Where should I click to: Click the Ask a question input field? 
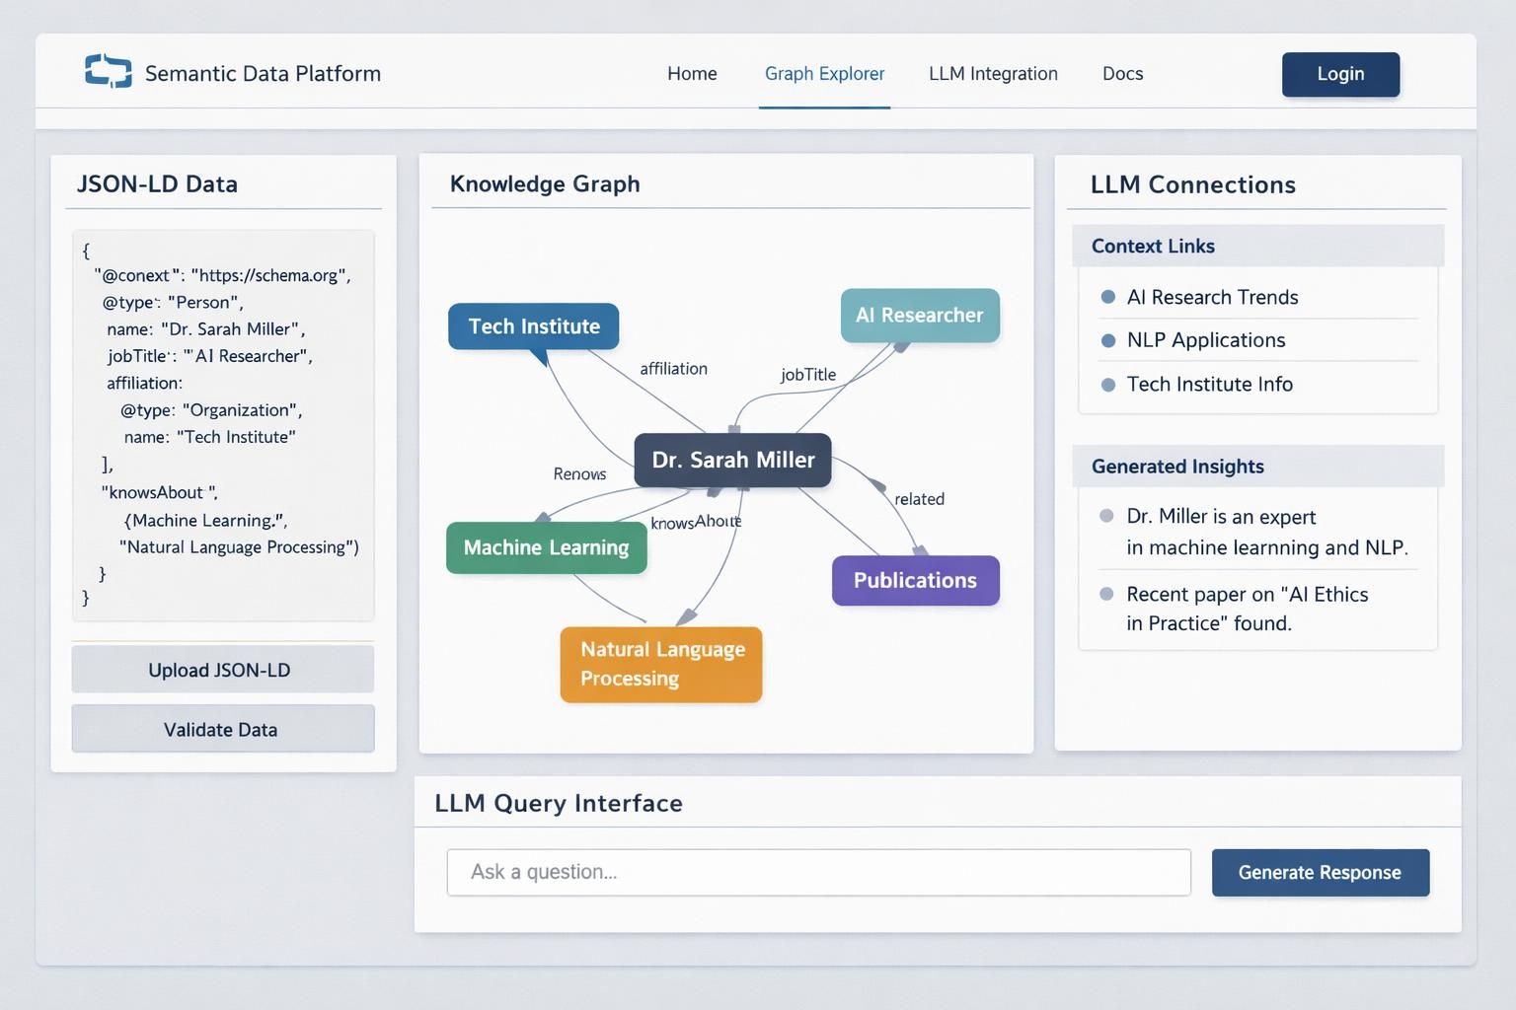point(818,873)
